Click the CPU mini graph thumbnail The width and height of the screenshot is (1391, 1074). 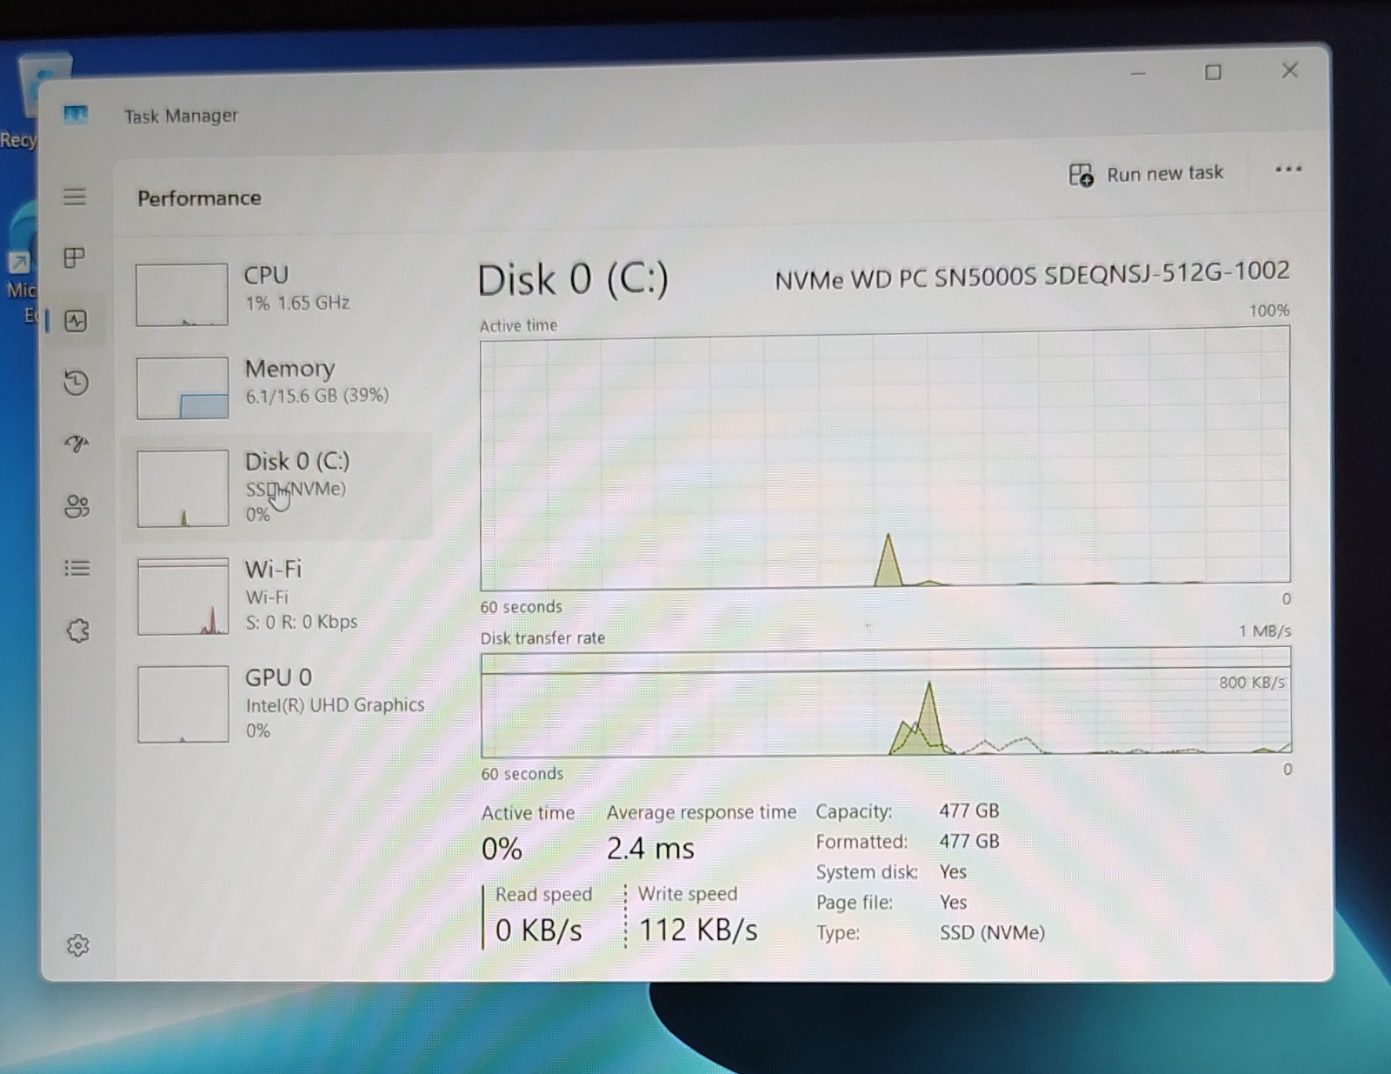pyautogui.click(x=182, y=295)
